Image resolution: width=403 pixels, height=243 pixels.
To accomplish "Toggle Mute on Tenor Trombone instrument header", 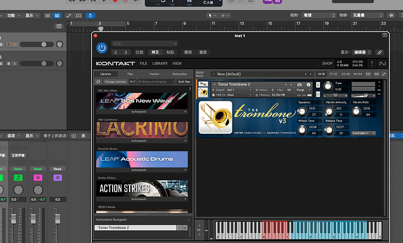I will coord(317,93).
